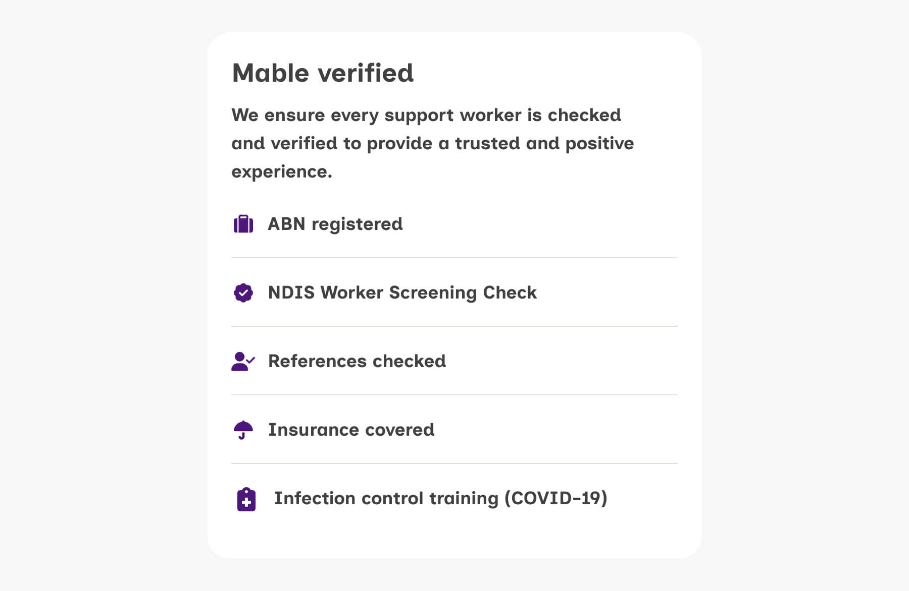Click the word "experience." in the description
Viewport: 909px width, 591px height.
(282, 171)
